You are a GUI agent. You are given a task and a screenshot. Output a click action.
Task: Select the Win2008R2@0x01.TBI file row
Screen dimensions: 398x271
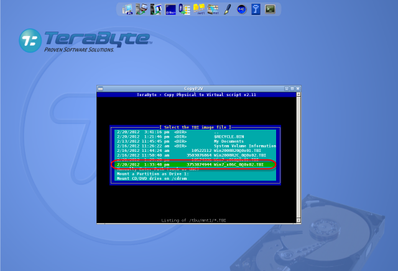(x=195, y=151)
